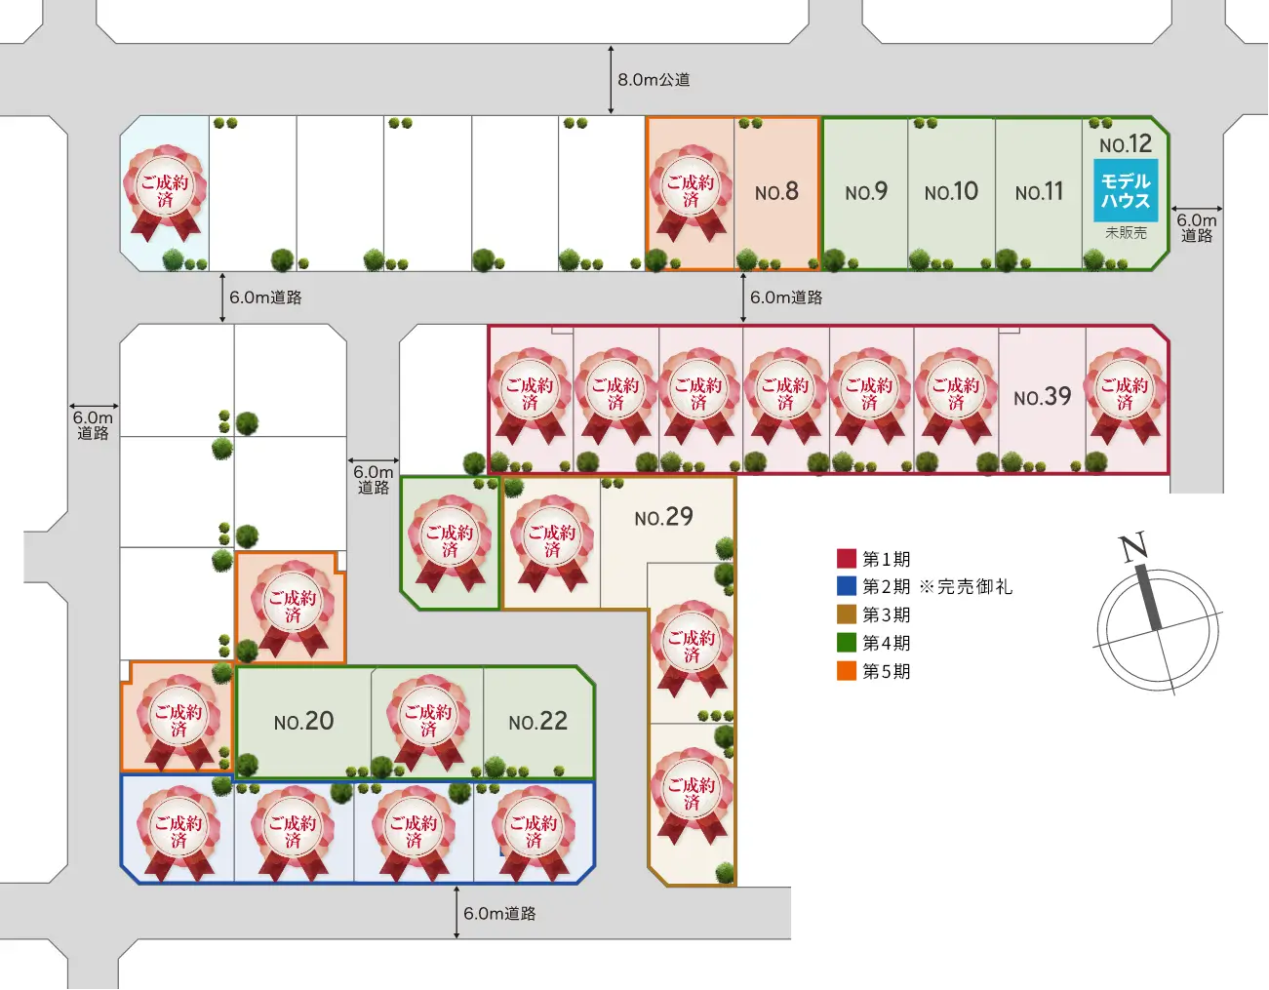
Task: Click the sold ribbon in the small green-bordered lot
Action: click(x=450, y=543)
